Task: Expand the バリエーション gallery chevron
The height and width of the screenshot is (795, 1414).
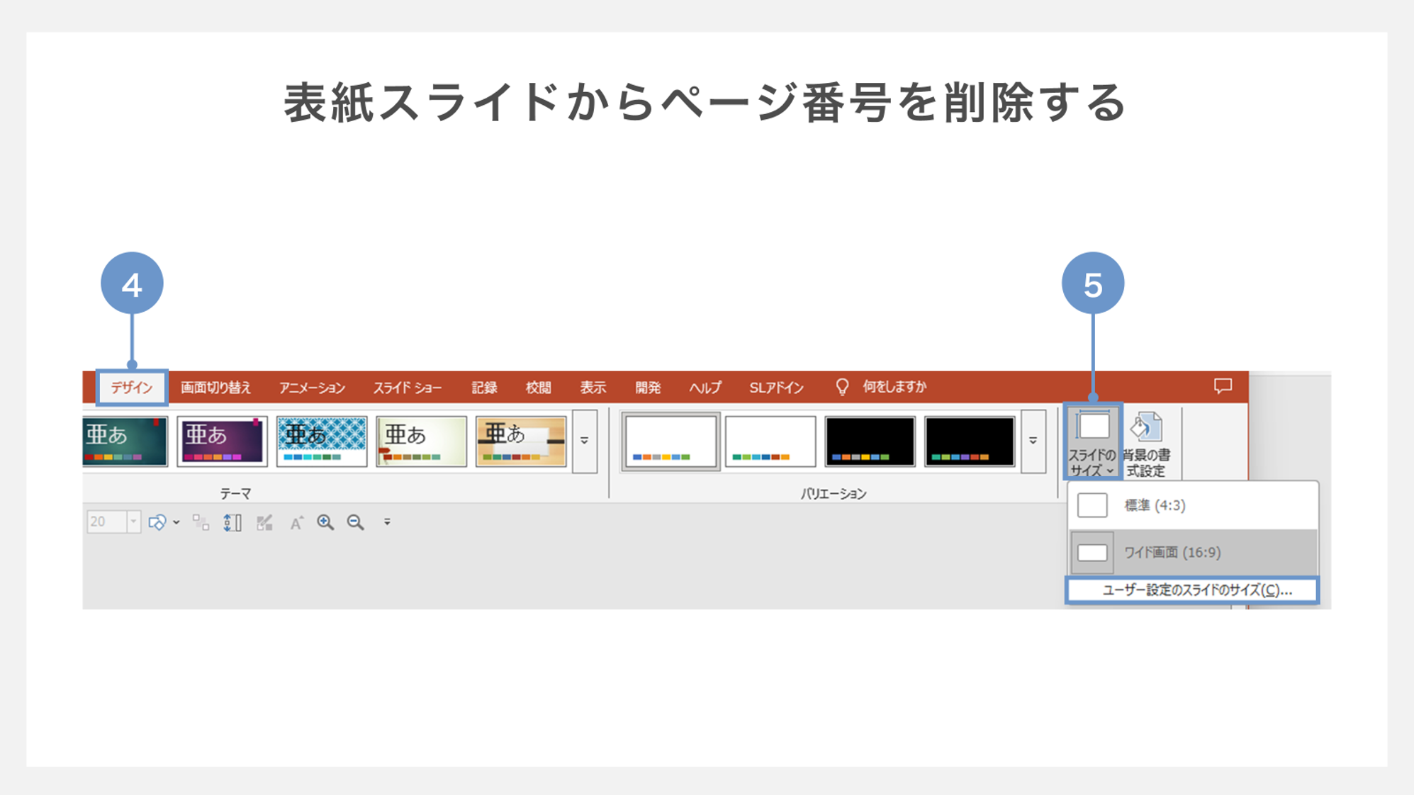Action: point(1035,439)
